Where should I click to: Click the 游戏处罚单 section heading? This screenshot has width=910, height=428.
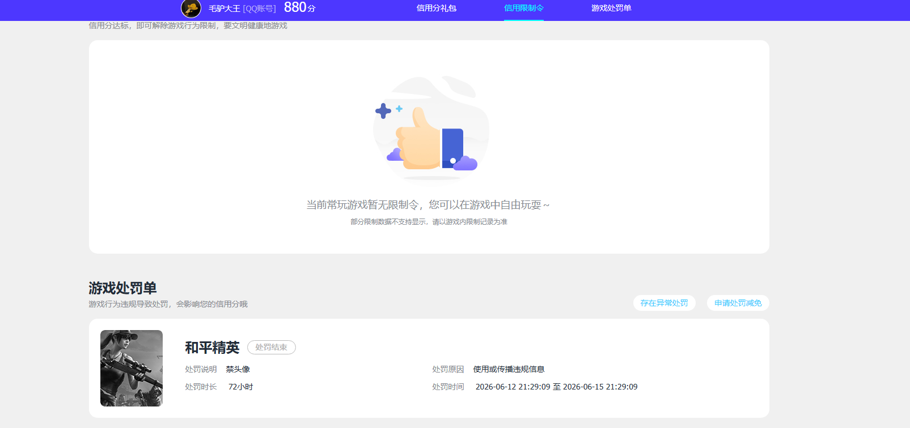pos(122,288)
